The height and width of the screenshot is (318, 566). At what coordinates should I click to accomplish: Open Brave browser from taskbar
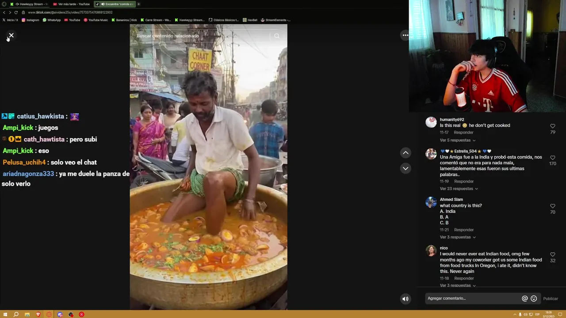click(x=38, y=314)
